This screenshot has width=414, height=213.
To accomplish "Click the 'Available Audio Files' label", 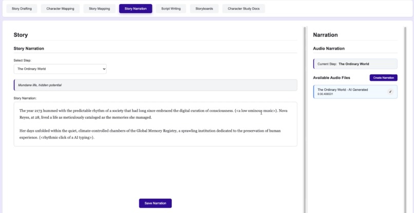I will click(x=331, y=78).
